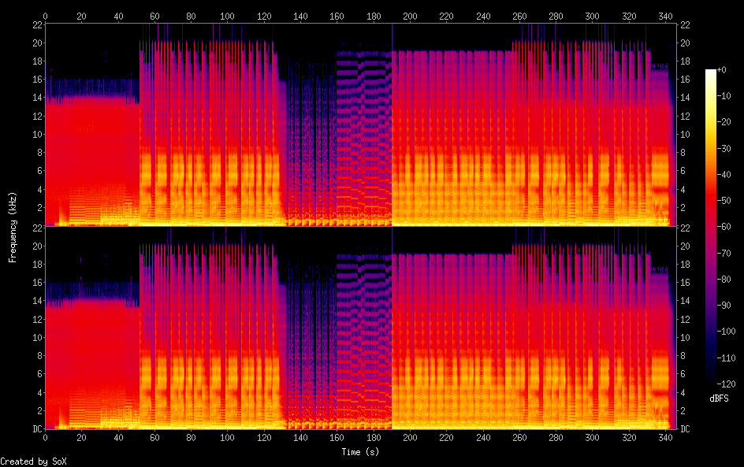Click the "300" tick on the bottom time axis
This screenshot has height=467, width=744.
pos(592,438)
